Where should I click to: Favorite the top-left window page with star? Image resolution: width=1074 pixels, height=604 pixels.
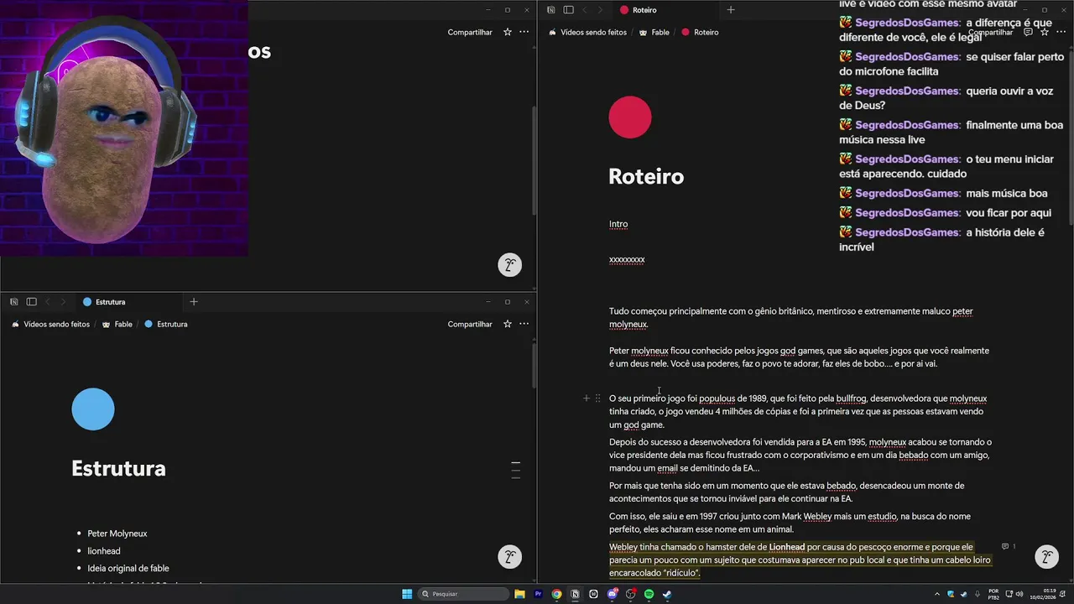coord(508,32)
